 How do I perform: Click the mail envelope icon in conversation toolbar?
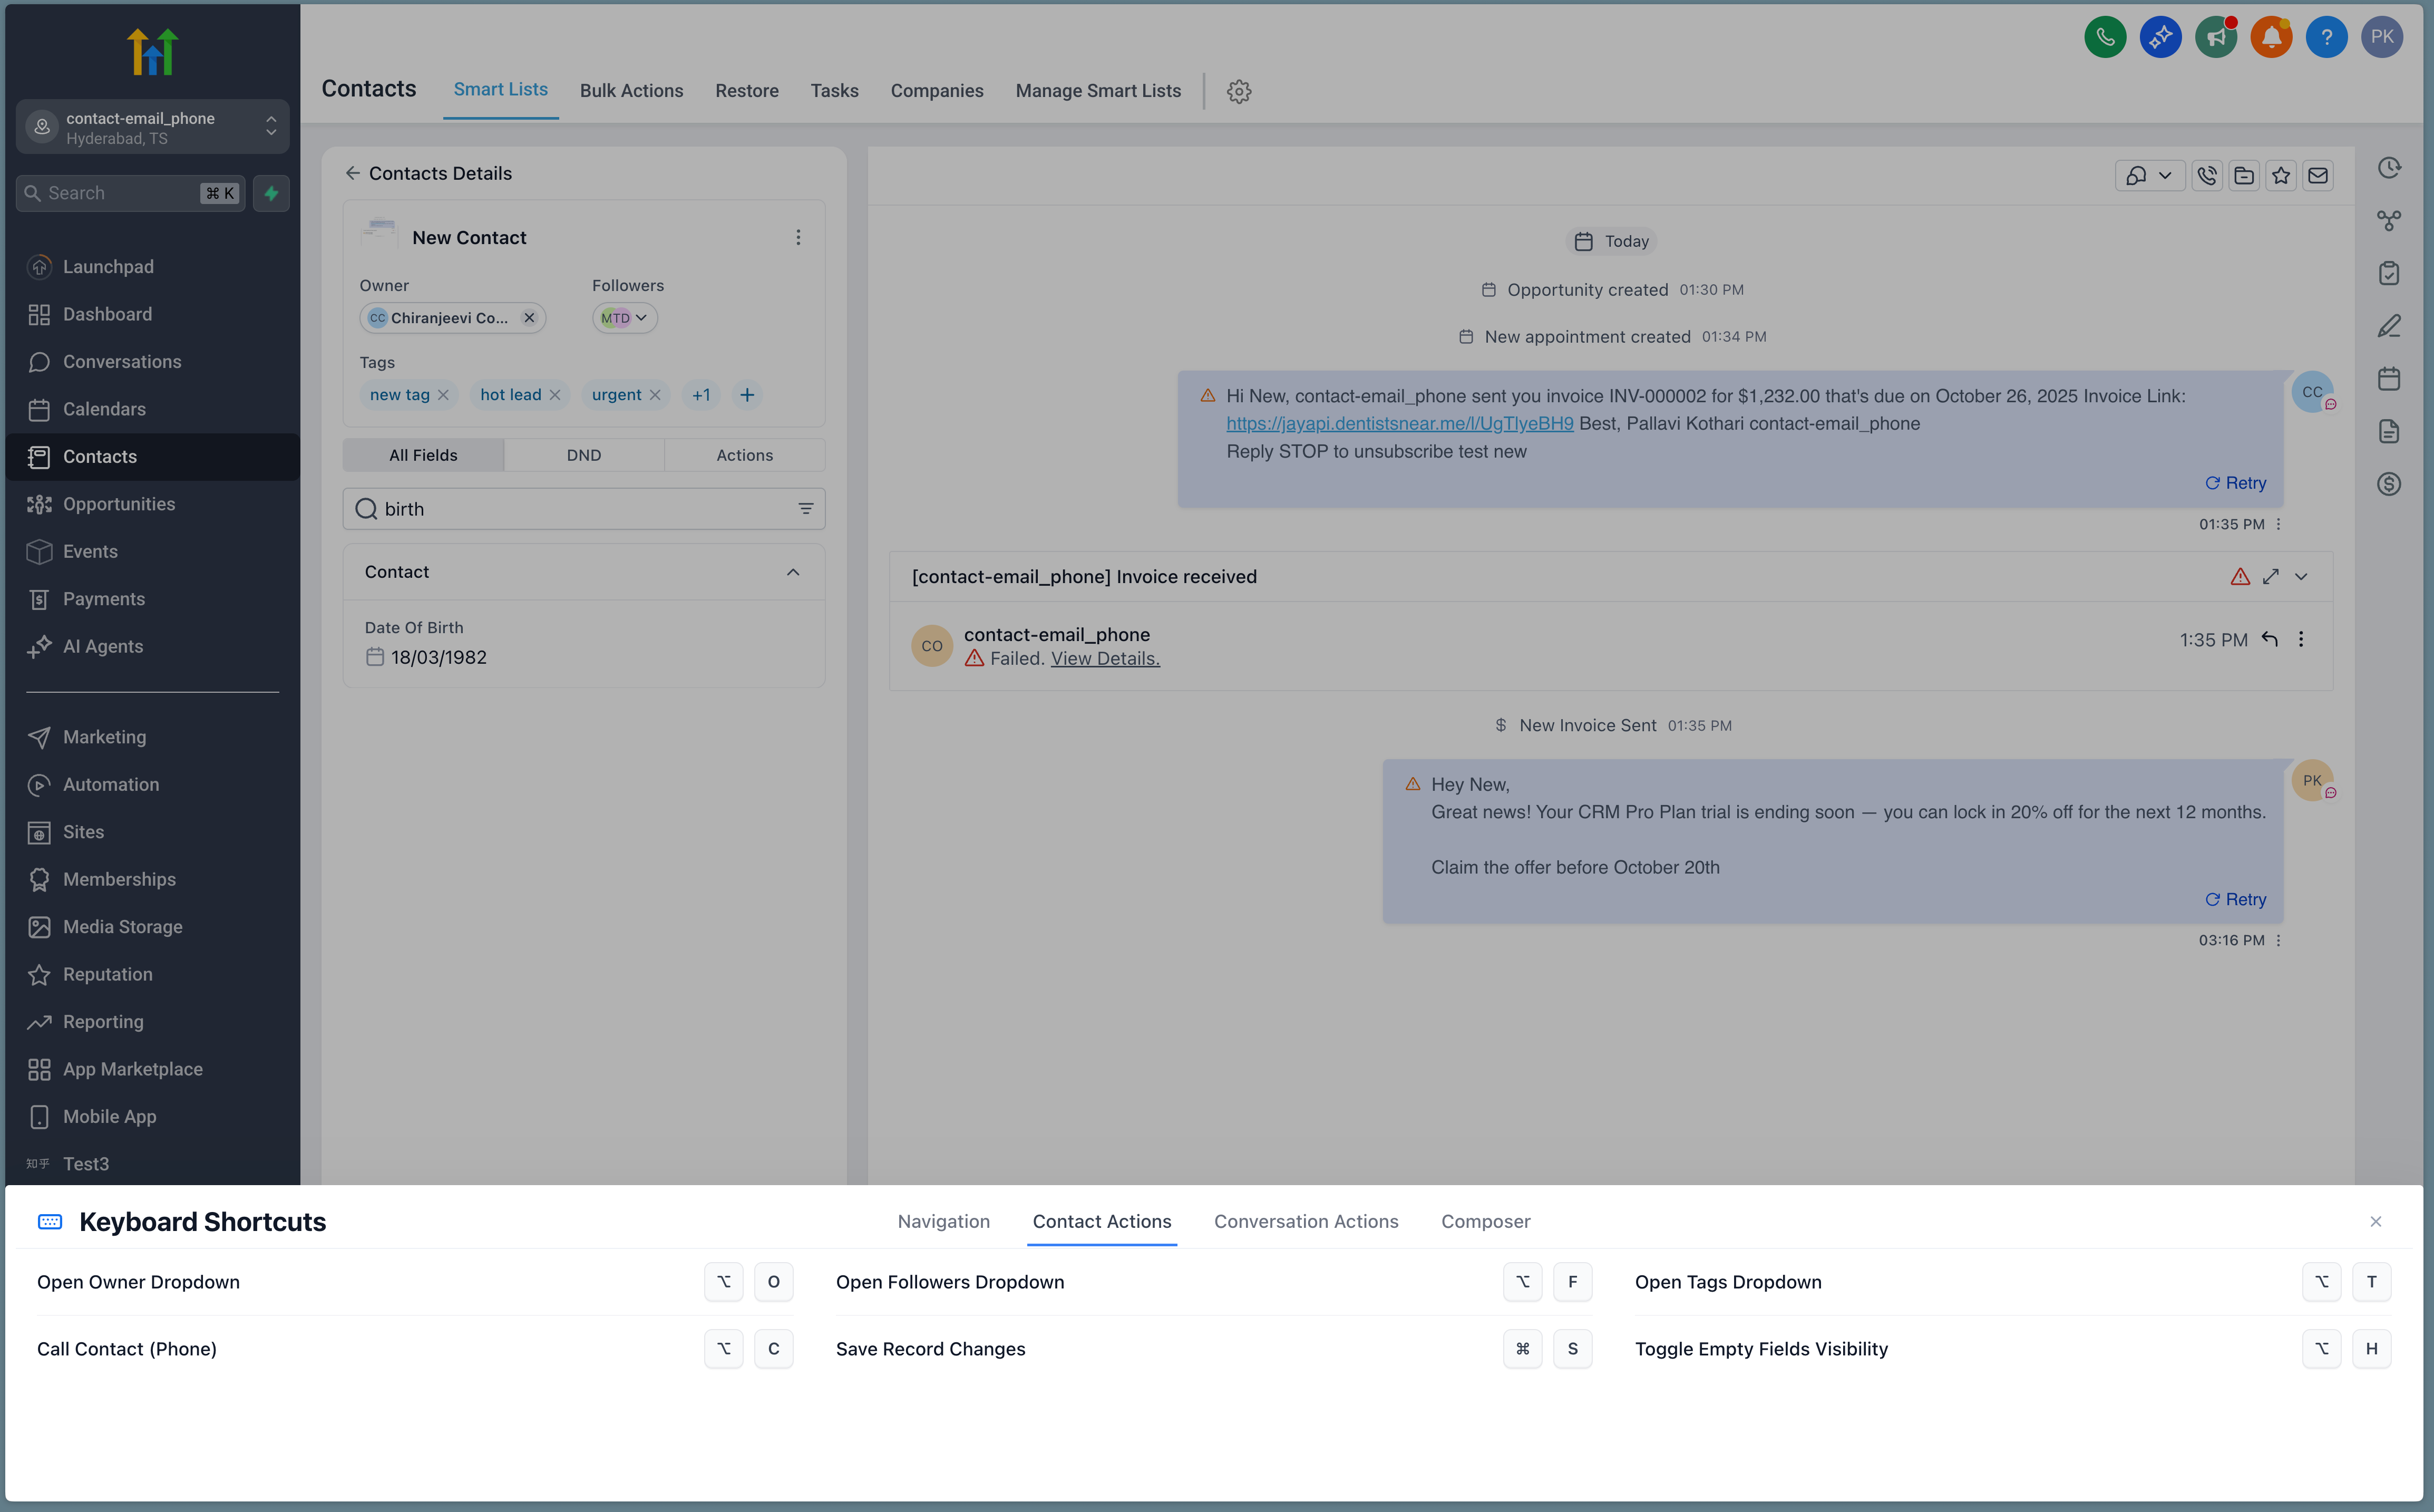point(2317,176)
